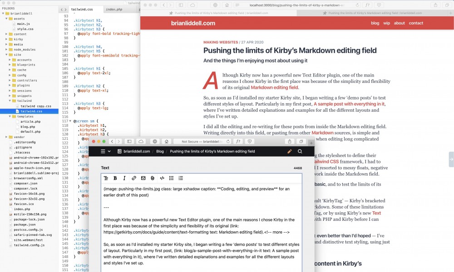Expand the kirby folder

tap(6, 39)
